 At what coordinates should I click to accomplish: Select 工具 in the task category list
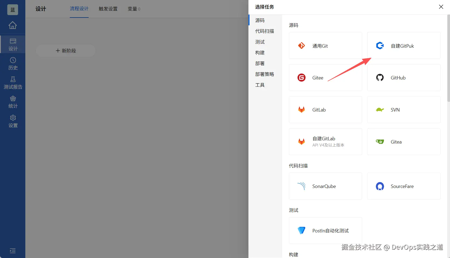(x=260, y=85)
